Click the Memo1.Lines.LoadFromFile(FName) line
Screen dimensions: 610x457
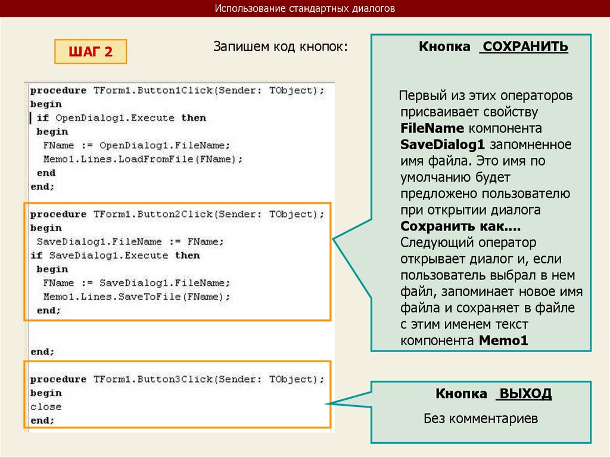[x=143, y=159]
